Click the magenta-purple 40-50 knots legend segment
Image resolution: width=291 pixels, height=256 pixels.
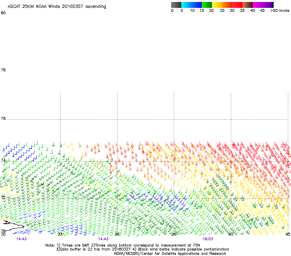click(x=263, y=5)
